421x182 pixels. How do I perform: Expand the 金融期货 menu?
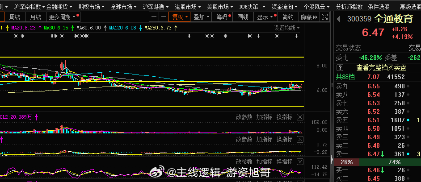coord(59,6)
